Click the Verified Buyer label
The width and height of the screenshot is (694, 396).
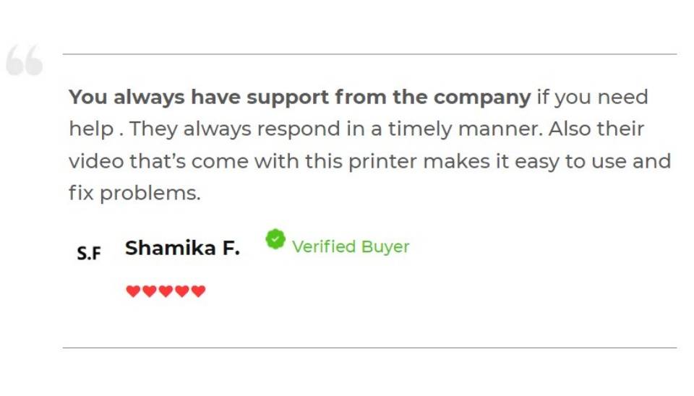click(x=351, y=246)
